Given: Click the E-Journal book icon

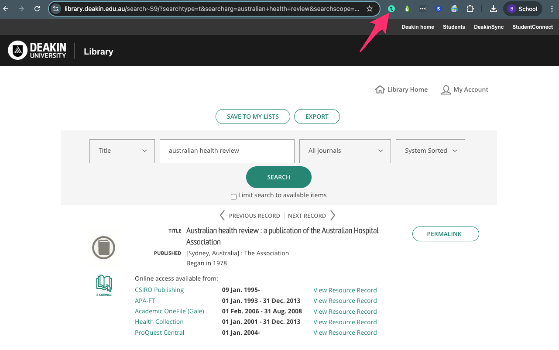Looking at the screenshot, I should click(104, 285).
